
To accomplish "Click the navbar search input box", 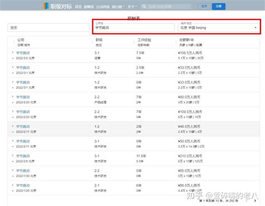I will (169, 7).
